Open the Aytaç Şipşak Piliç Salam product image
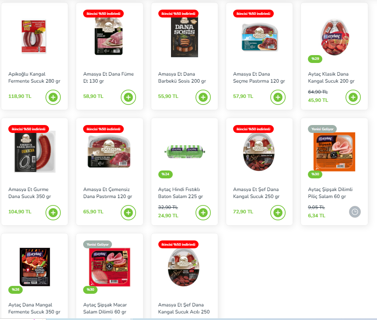 (334, 152)
